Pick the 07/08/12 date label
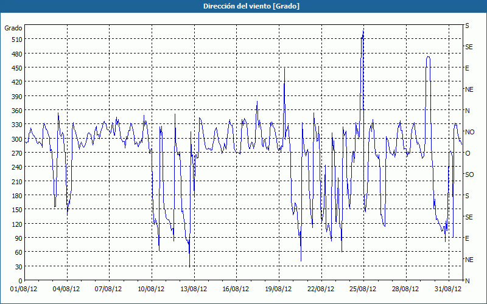Image resolution: width=487 pixels, height=304 pixels. [108, 289]
